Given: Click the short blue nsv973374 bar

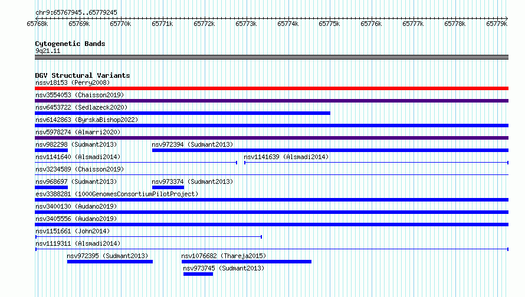Looking at the screenshot, I should (168, 187).
